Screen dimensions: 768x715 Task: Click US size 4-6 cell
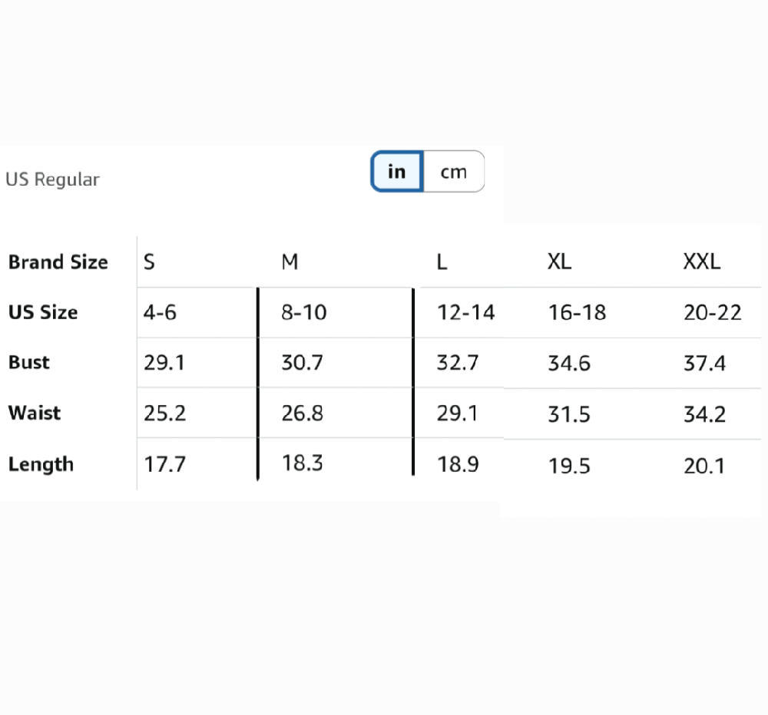(x=160, y=313)
